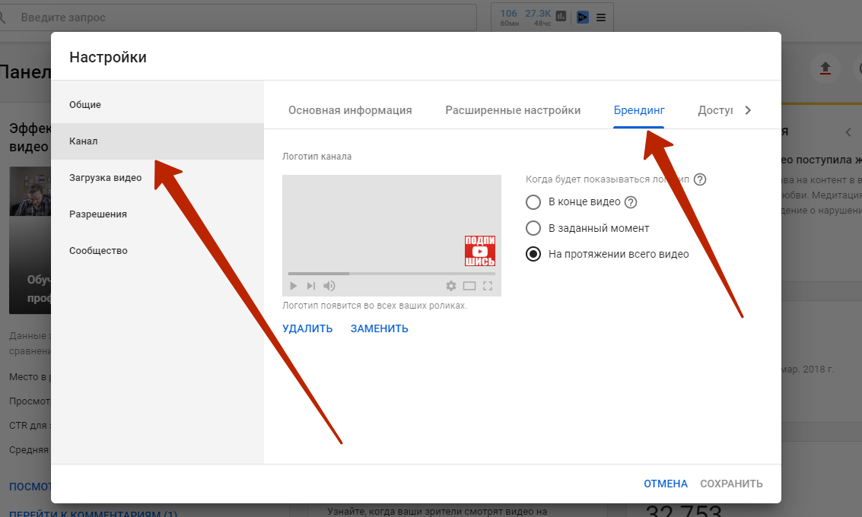Click extension statistics chart icon
This screenshot has height=517, width=862.
561,16
